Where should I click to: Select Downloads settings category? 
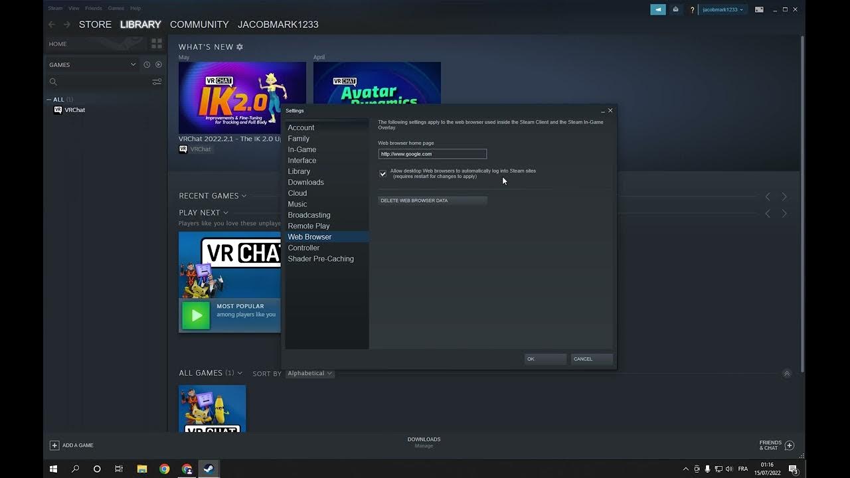tap(327, 182)
